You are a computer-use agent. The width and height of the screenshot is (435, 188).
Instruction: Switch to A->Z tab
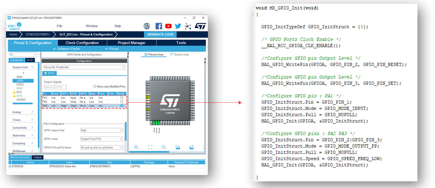(30, 60)
